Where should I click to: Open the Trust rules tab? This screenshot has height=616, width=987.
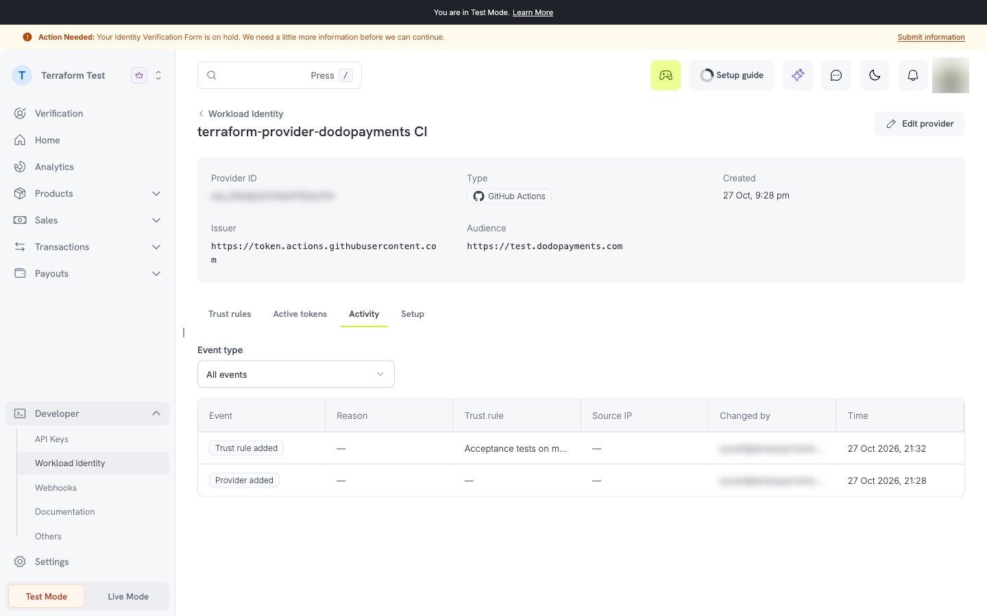click(230, 314)
